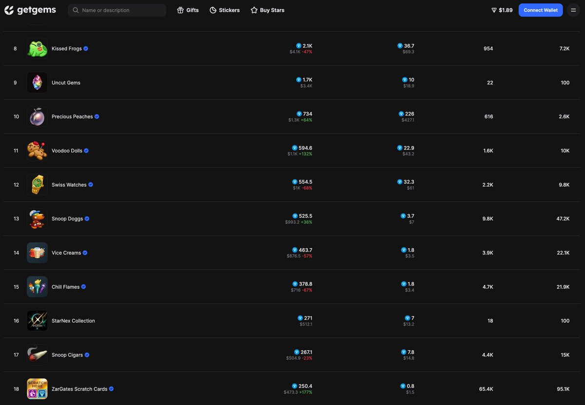Image resolution: width=585 pixels, height=405 pixels.
Task: Click the StarNex Collection thumbnail icon
Action: click(37, 321)
